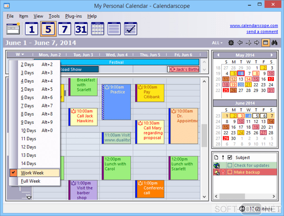Image resolution: width=284 pixels, height=216 pixels.
Task: Click time grid scrollbar up arrow
Action: [204, 82]
